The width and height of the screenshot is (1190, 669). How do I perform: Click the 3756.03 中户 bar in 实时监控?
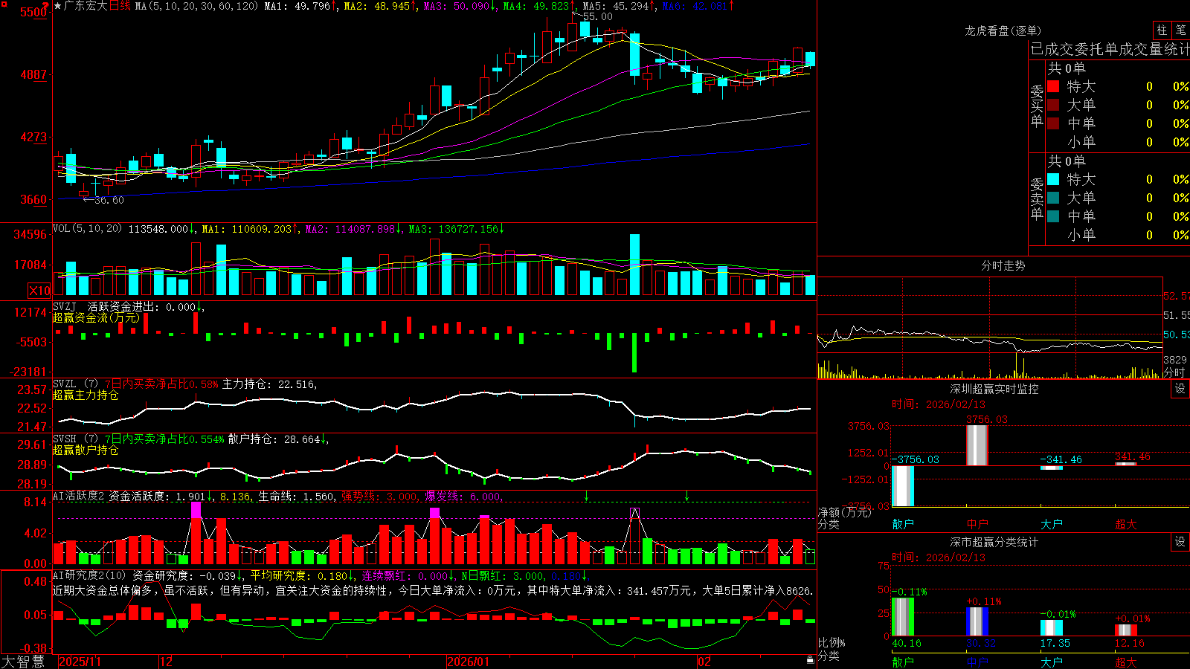pos(977,445)
